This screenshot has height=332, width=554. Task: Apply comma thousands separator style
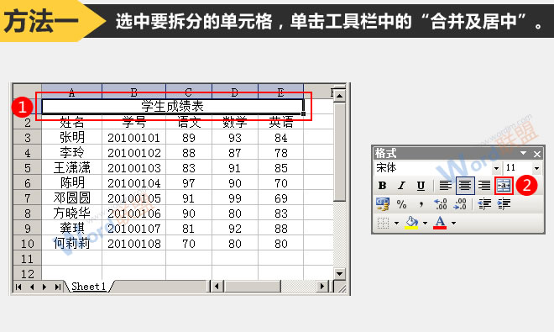click(x=421, y=204)
